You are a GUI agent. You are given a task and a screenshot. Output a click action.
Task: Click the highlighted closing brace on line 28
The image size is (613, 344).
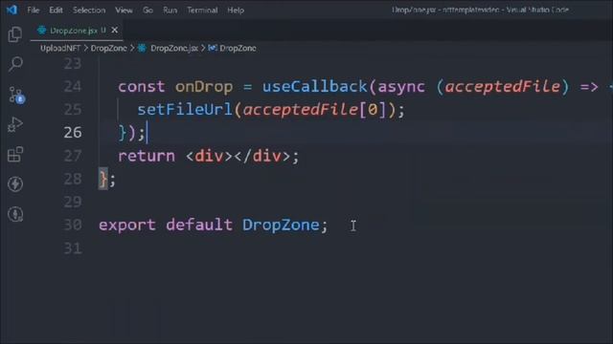(x=102, y=179)
